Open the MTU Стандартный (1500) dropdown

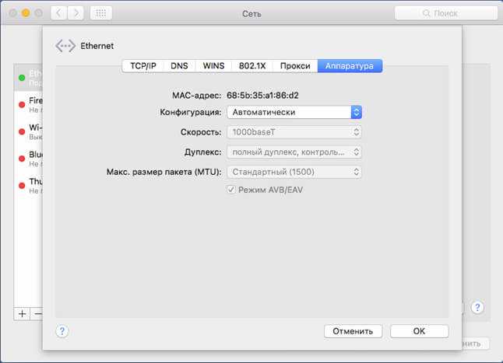(294, 172)
